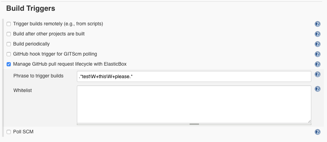Uncheck Manage GitHub pull request lifecycle

[x=9, y=64]
